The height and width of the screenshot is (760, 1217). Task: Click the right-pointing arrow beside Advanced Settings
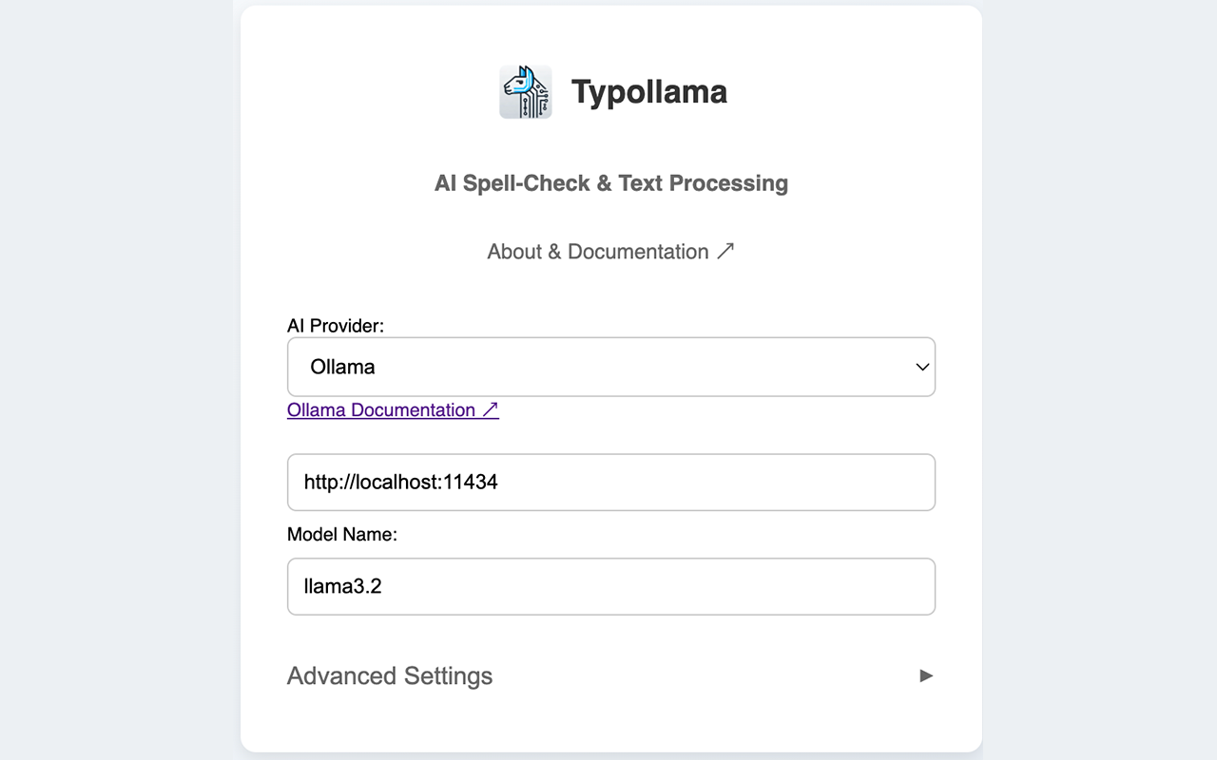click(926, 675)
